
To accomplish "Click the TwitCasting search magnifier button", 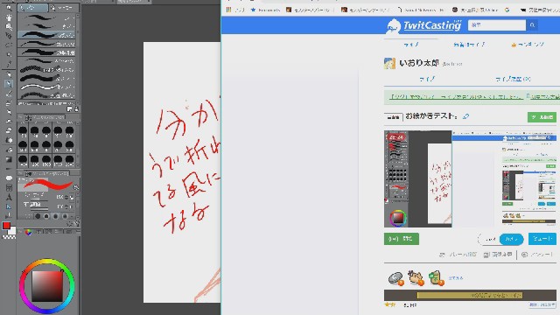I will [532, 25].
